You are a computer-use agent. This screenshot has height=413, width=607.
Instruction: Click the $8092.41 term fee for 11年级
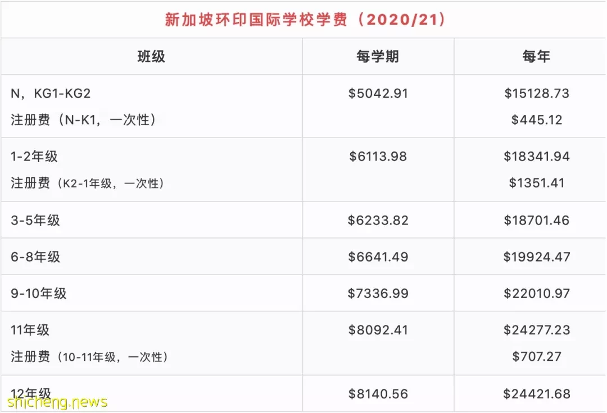pyautogui.click(x=378, y=330)
